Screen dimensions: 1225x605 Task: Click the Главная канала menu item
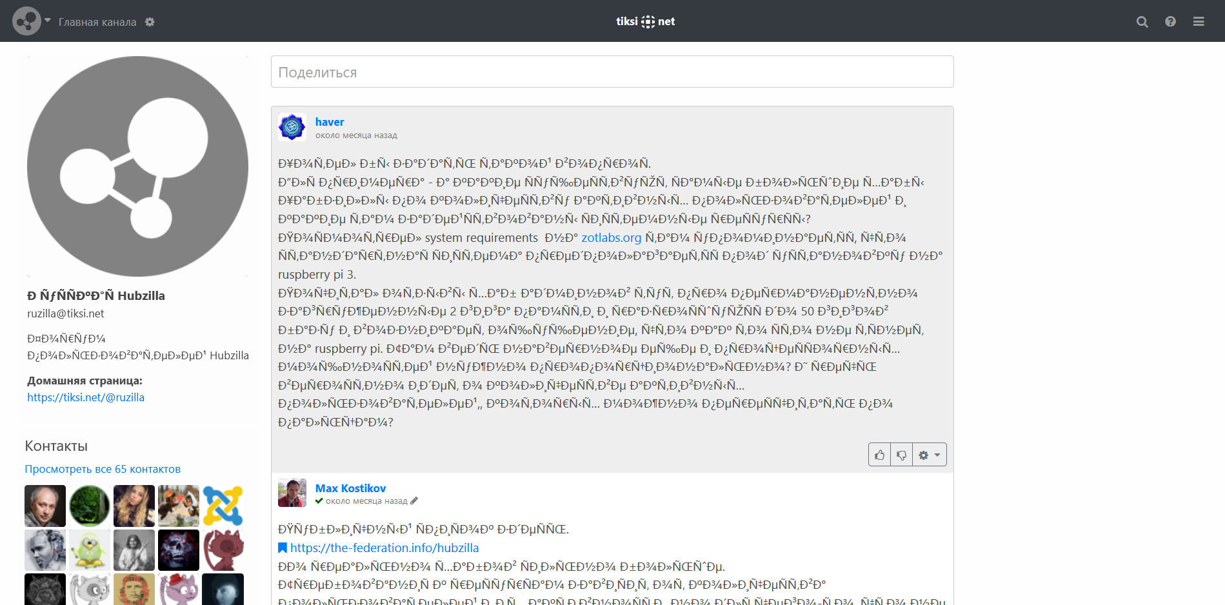coord(97,22)
